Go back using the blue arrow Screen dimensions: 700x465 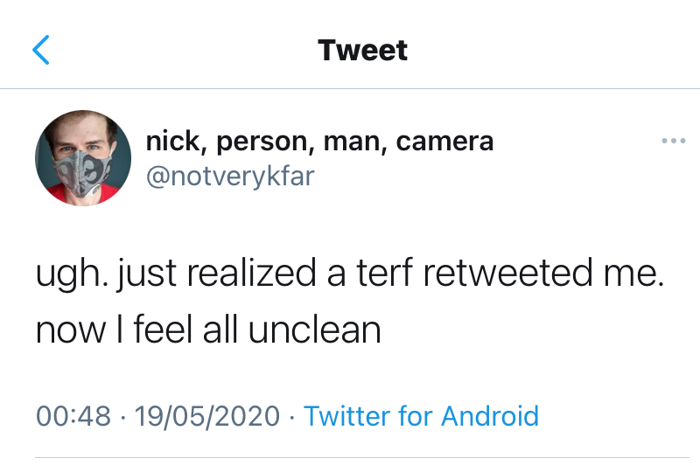click(x=41, y=50)
